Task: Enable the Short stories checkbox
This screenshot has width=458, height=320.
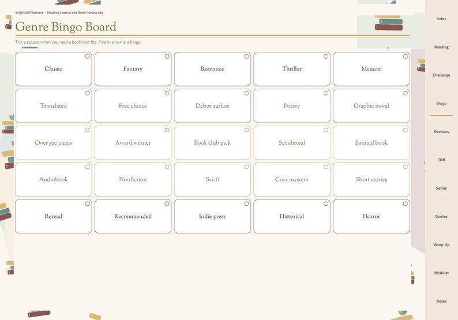Action: click(405, 167)
